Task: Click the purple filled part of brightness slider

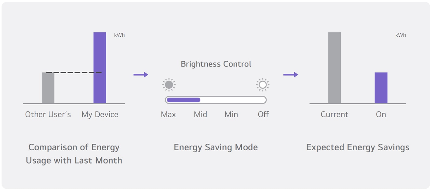Action: [x=183, y=100]
